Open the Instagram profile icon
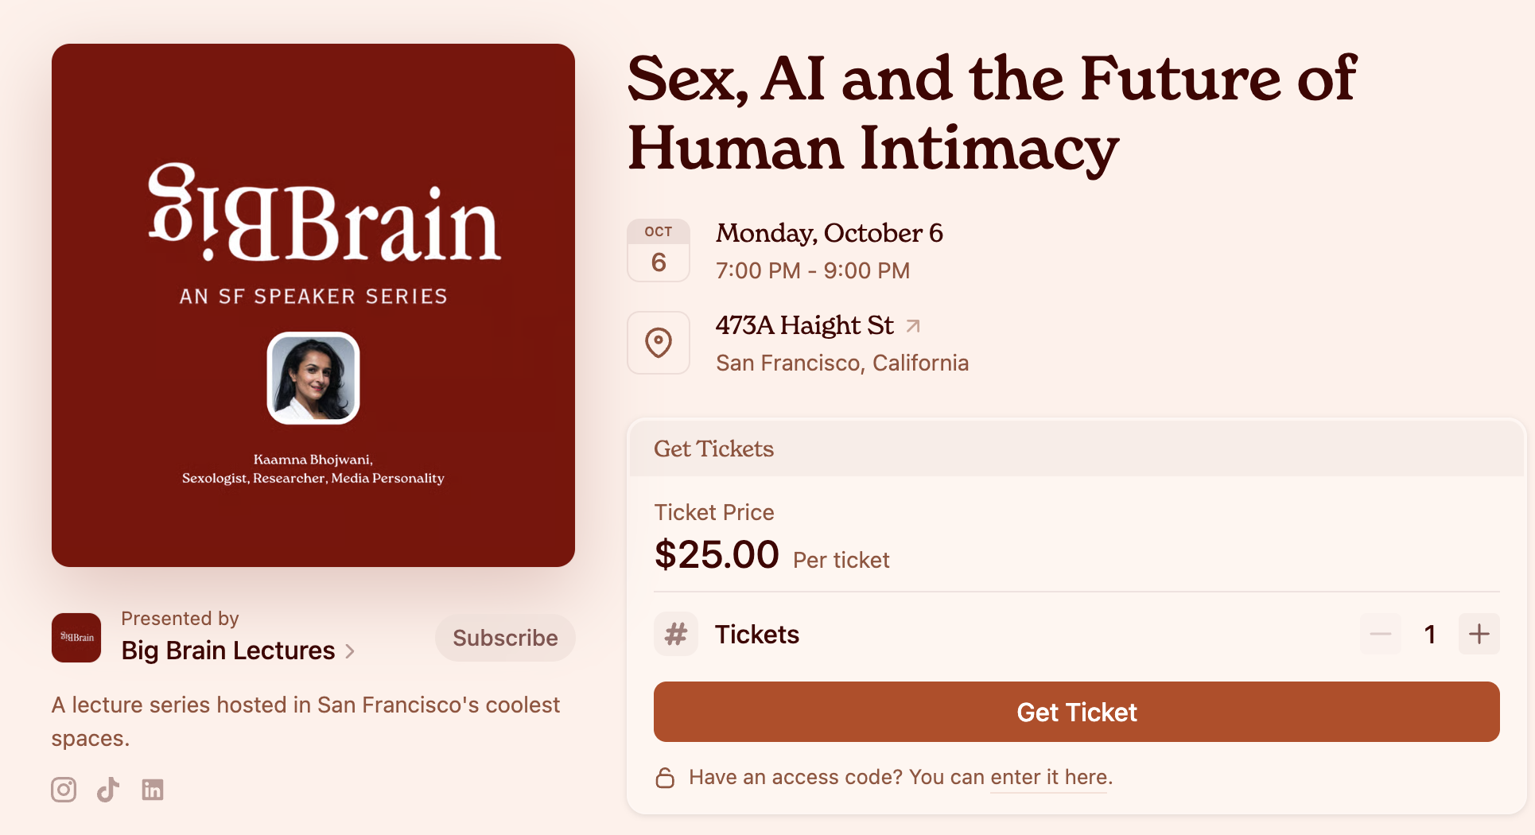The height and width of the screenshot is (835, 1535). click(x=64, y=790)
